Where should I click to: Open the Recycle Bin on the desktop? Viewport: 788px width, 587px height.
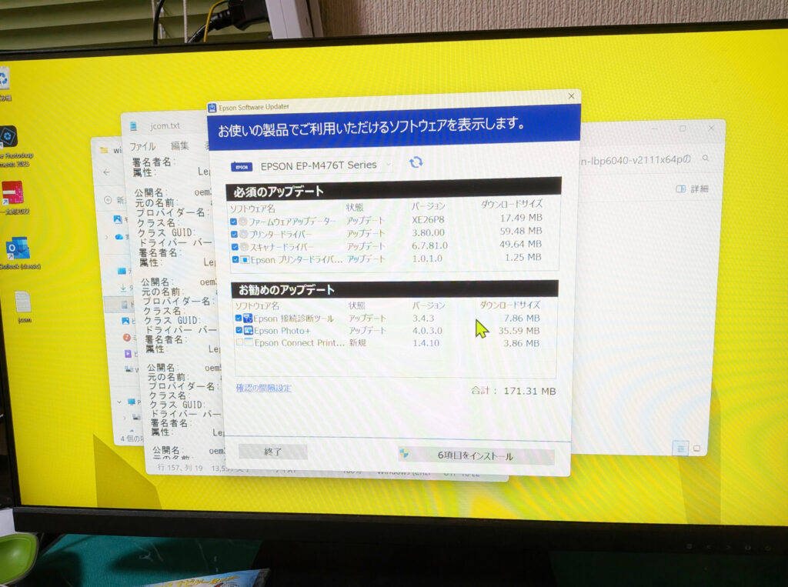pyautogui.click(x=5, y=77)
